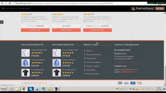Screen dimensions: 166x93
Task: Click the Select Options button
Action: pos(98,30)
